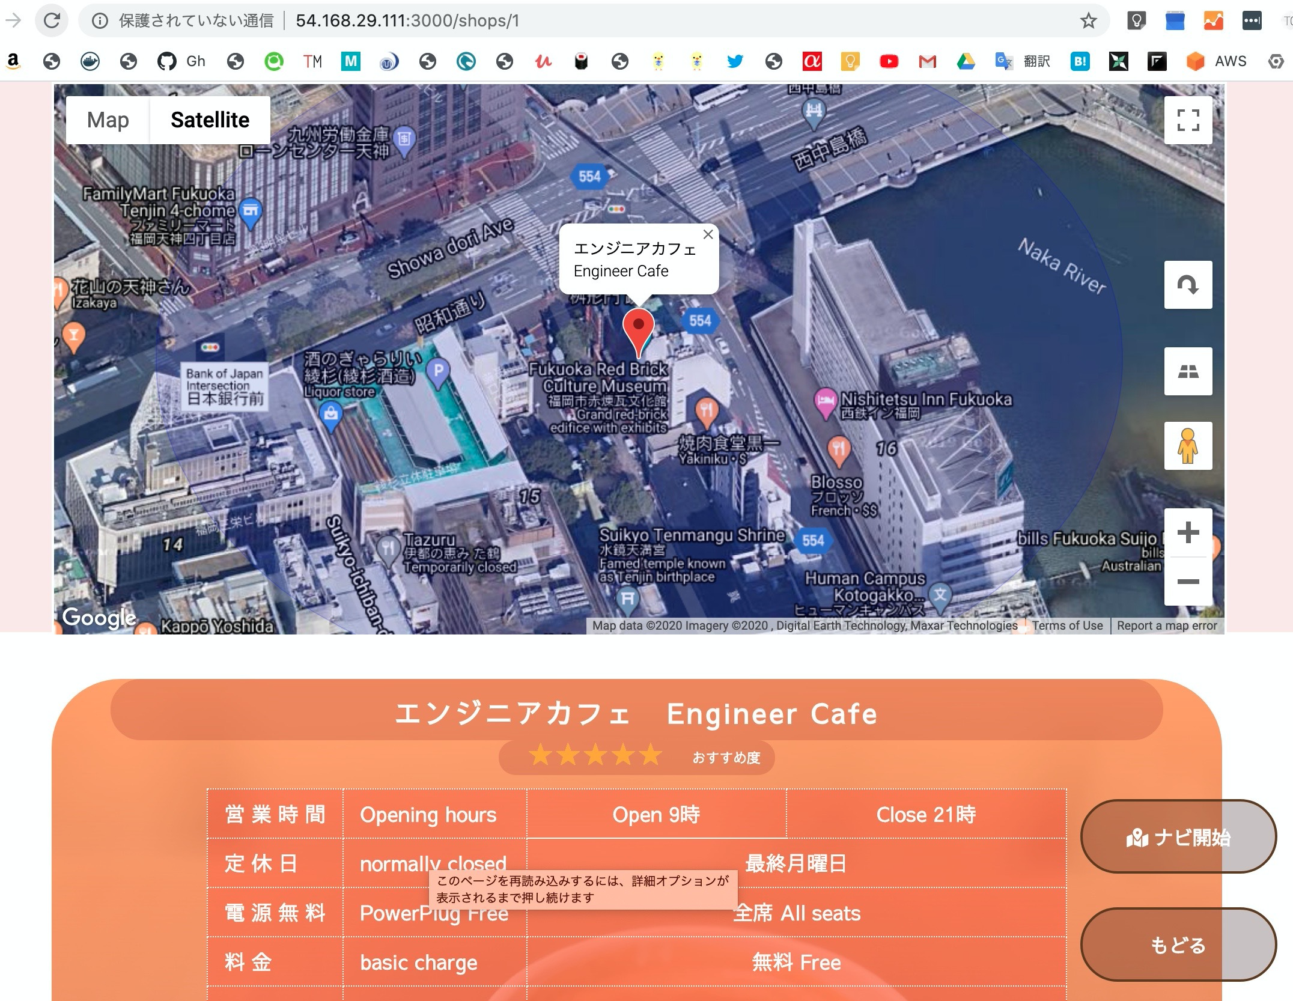Click the Twitter bookmark icon
The width and height of the screenshot is (1293, 1001).
735,61
